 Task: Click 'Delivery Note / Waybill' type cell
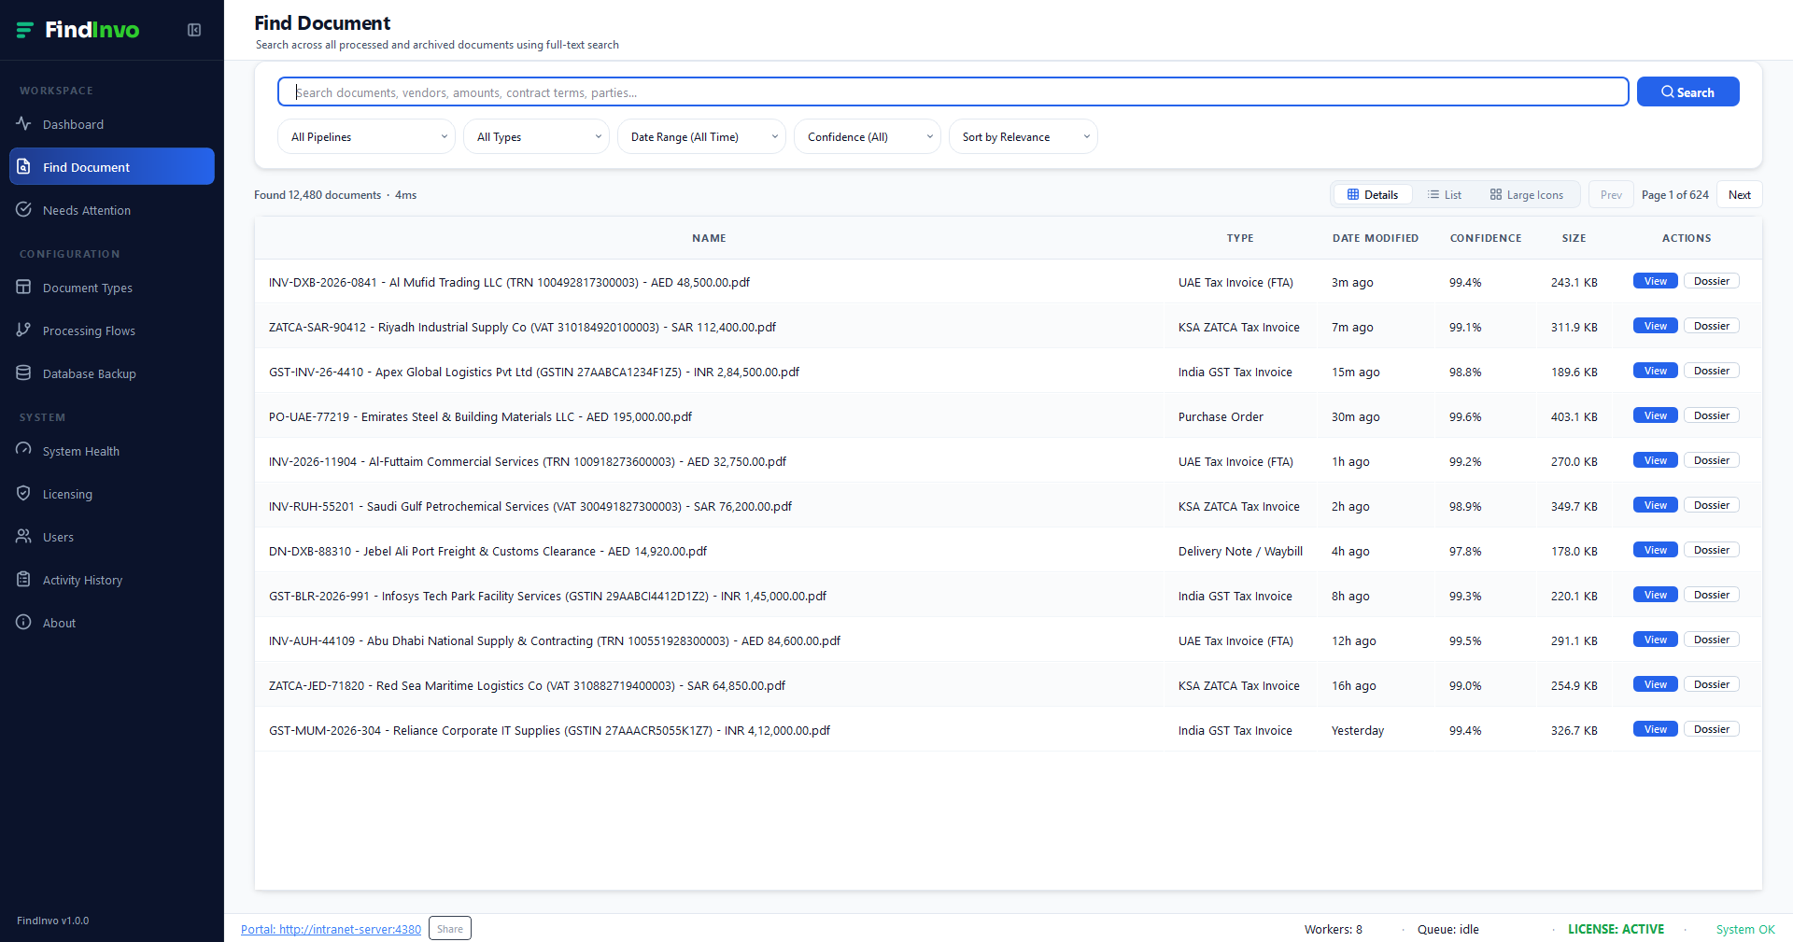coord(1240,551)
